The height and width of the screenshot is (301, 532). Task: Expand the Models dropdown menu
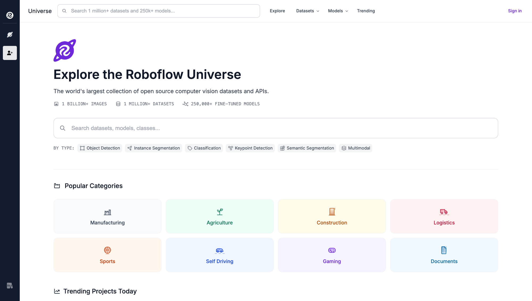click(338, 11)
